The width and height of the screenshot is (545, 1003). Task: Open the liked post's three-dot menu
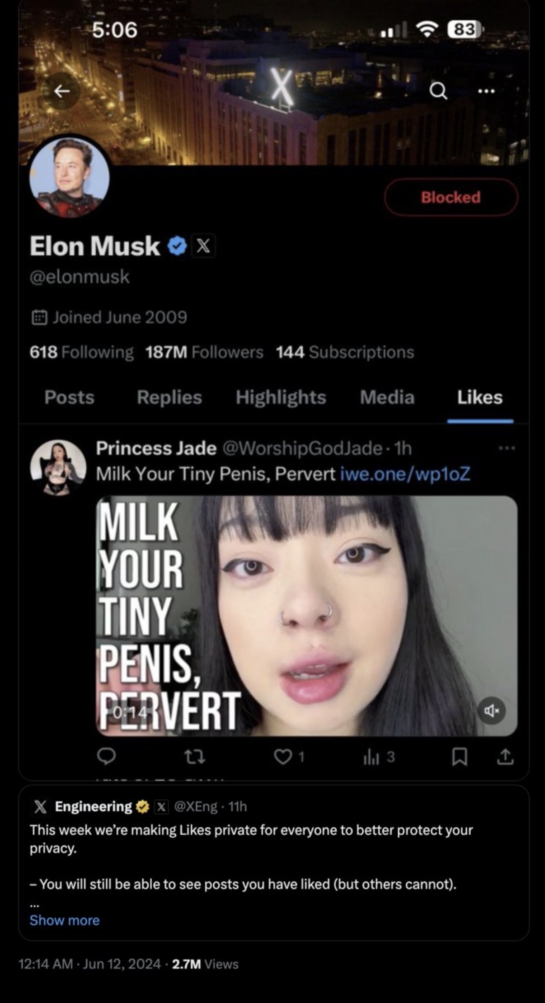(x=507, y=448)
